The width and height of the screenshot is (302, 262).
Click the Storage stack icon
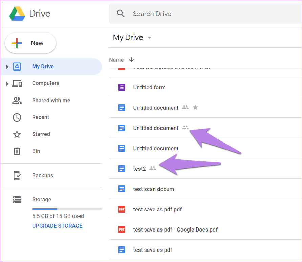point(17,200)
